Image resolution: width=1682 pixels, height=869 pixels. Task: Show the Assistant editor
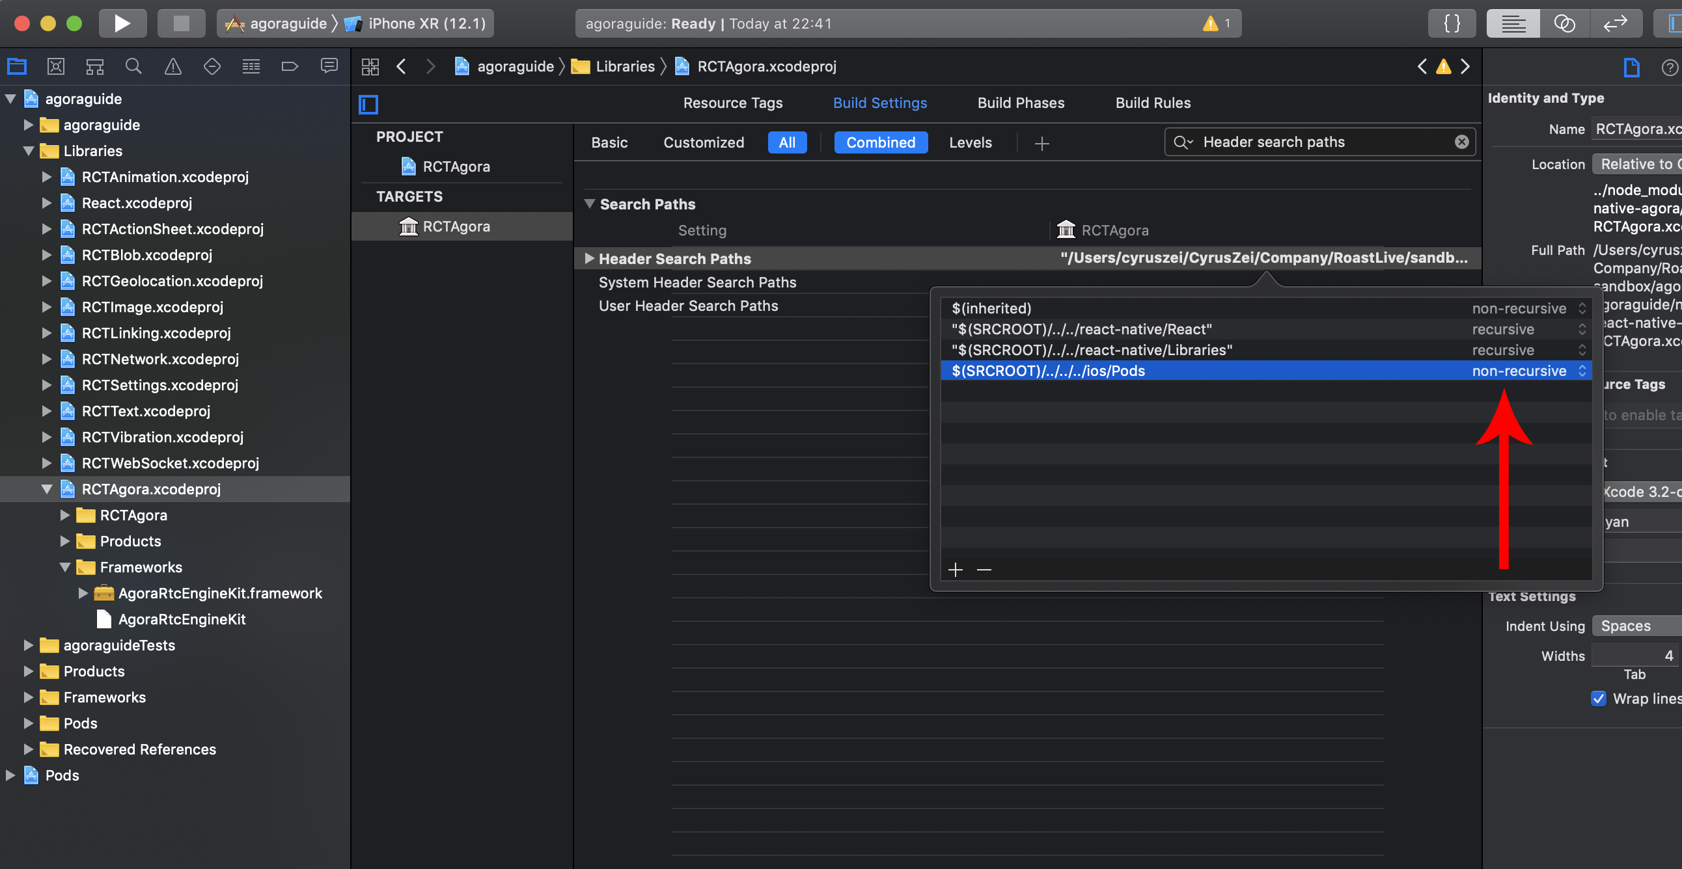(1564, 23)
